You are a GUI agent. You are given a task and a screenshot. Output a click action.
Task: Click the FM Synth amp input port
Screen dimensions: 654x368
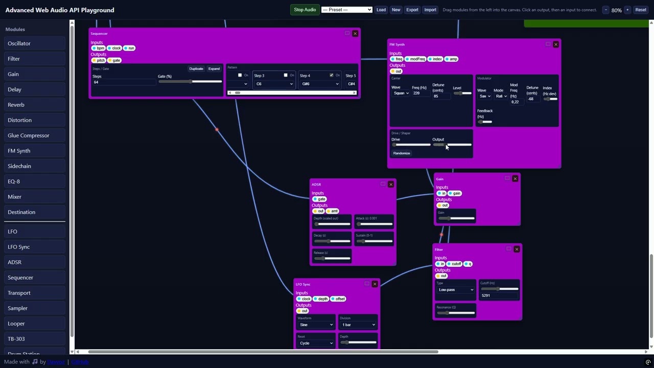(x=451, y=59)
